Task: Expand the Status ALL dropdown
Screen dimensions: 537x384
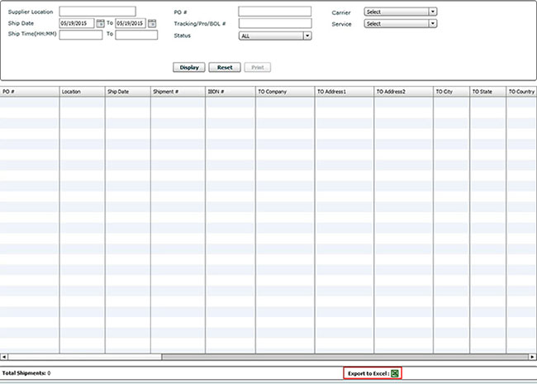Action: [275, 36]
